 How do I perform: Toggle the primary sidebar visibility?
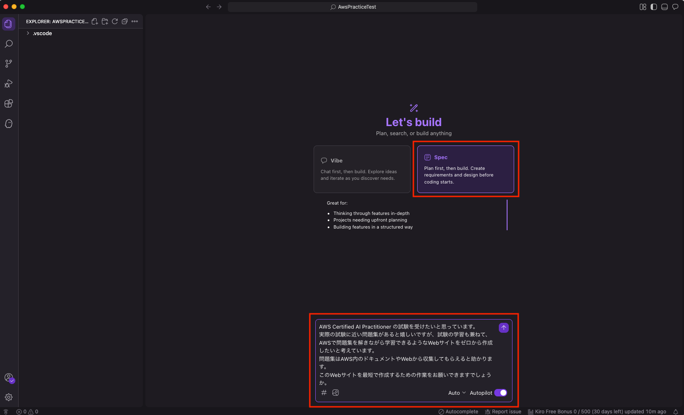pyautogui.click(x=654, y=7)
